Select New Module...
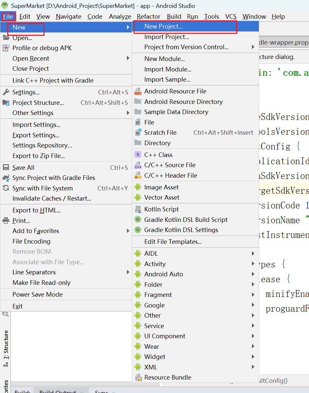Image resolution: width=309 pixels, height=393 pixels. [196, 59]
